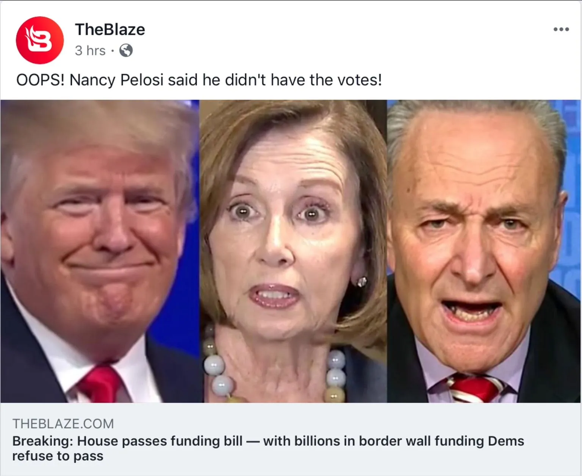Image resolution: width=582 pixels, height=476 pixels.
Task: Open TheBlaze round red logo avatar
Action: 40,40
